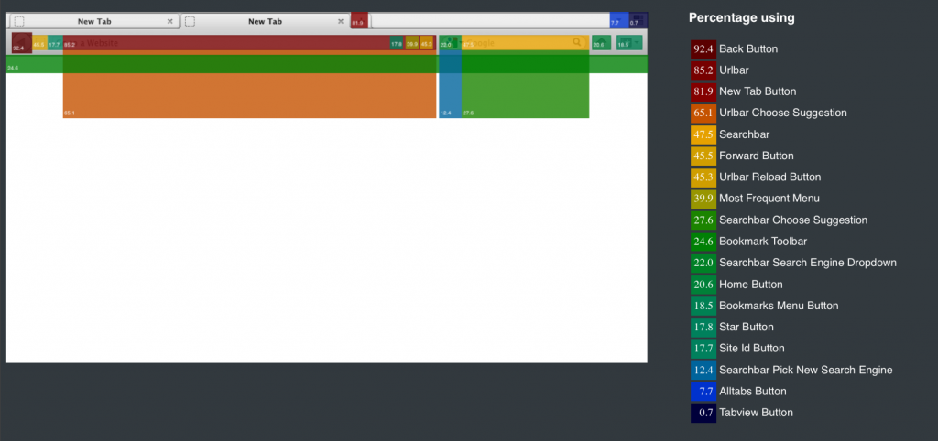Click the 7.7 blue swatch in the legend
The width and height of the screenshot is (938, 441).
point(703,392)
